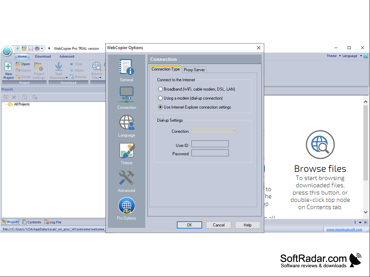Click the 'Connect to the Internet' group label
This screenshot has width=370, height=277.
click(176, 80)
